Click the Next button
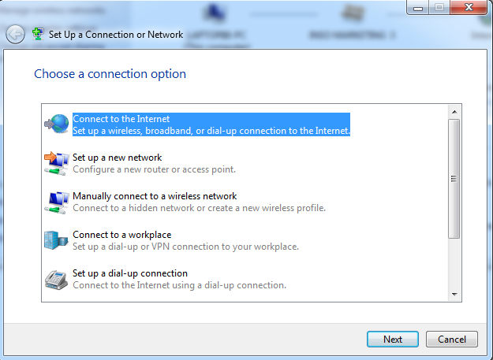Viewport: 493px width, 360px height. pyautogui.click(x=393, y=339)
